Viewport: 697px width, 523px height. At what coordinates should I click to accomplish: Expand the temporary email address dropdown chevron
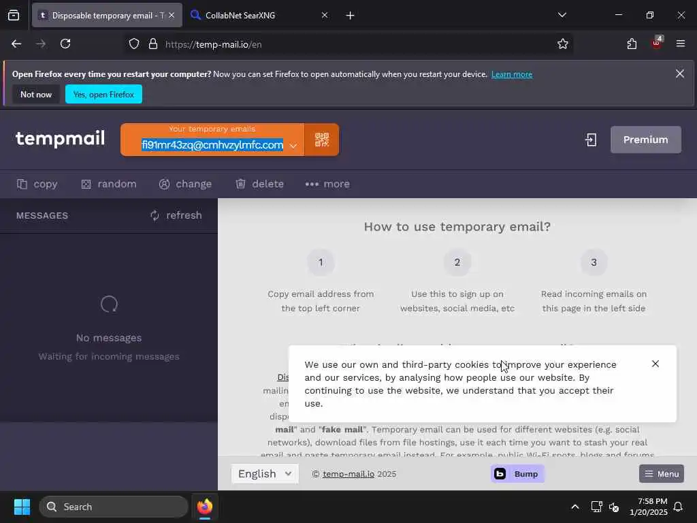(x=293, y=146)
